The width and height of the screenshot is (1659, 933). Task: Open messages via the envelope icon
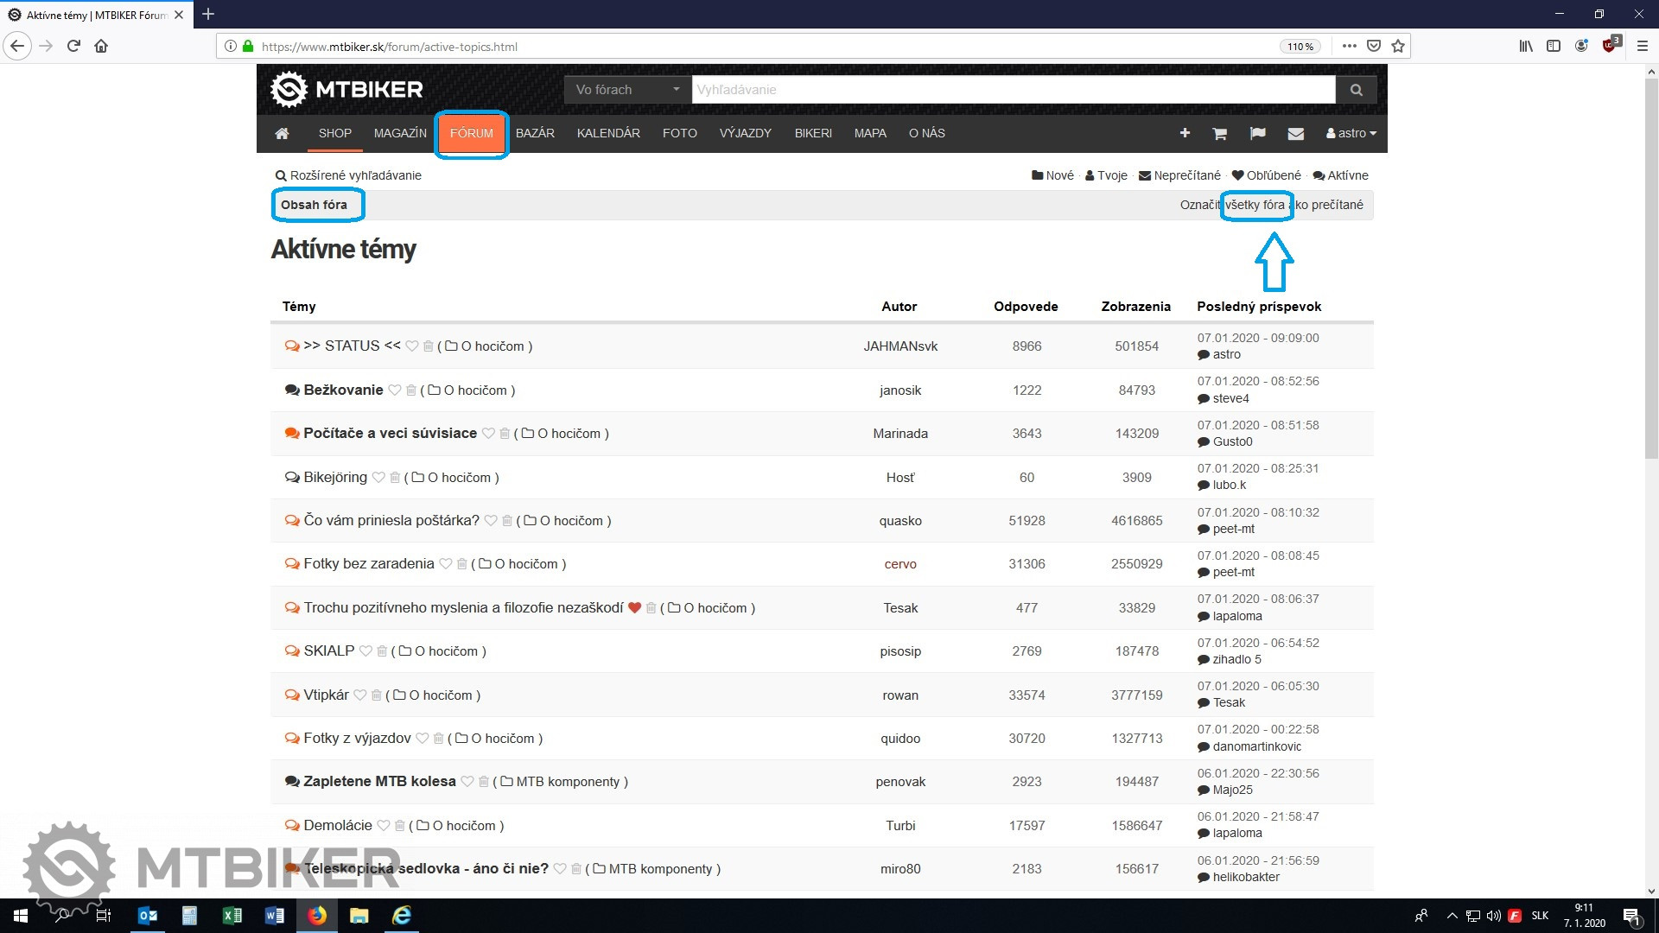(x=1295, y=133)
